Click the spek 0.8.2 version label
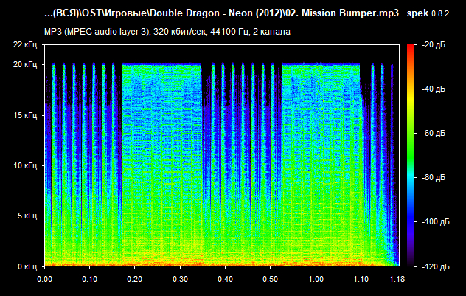Viewport: 466px width, 296px height. (428, 13)
